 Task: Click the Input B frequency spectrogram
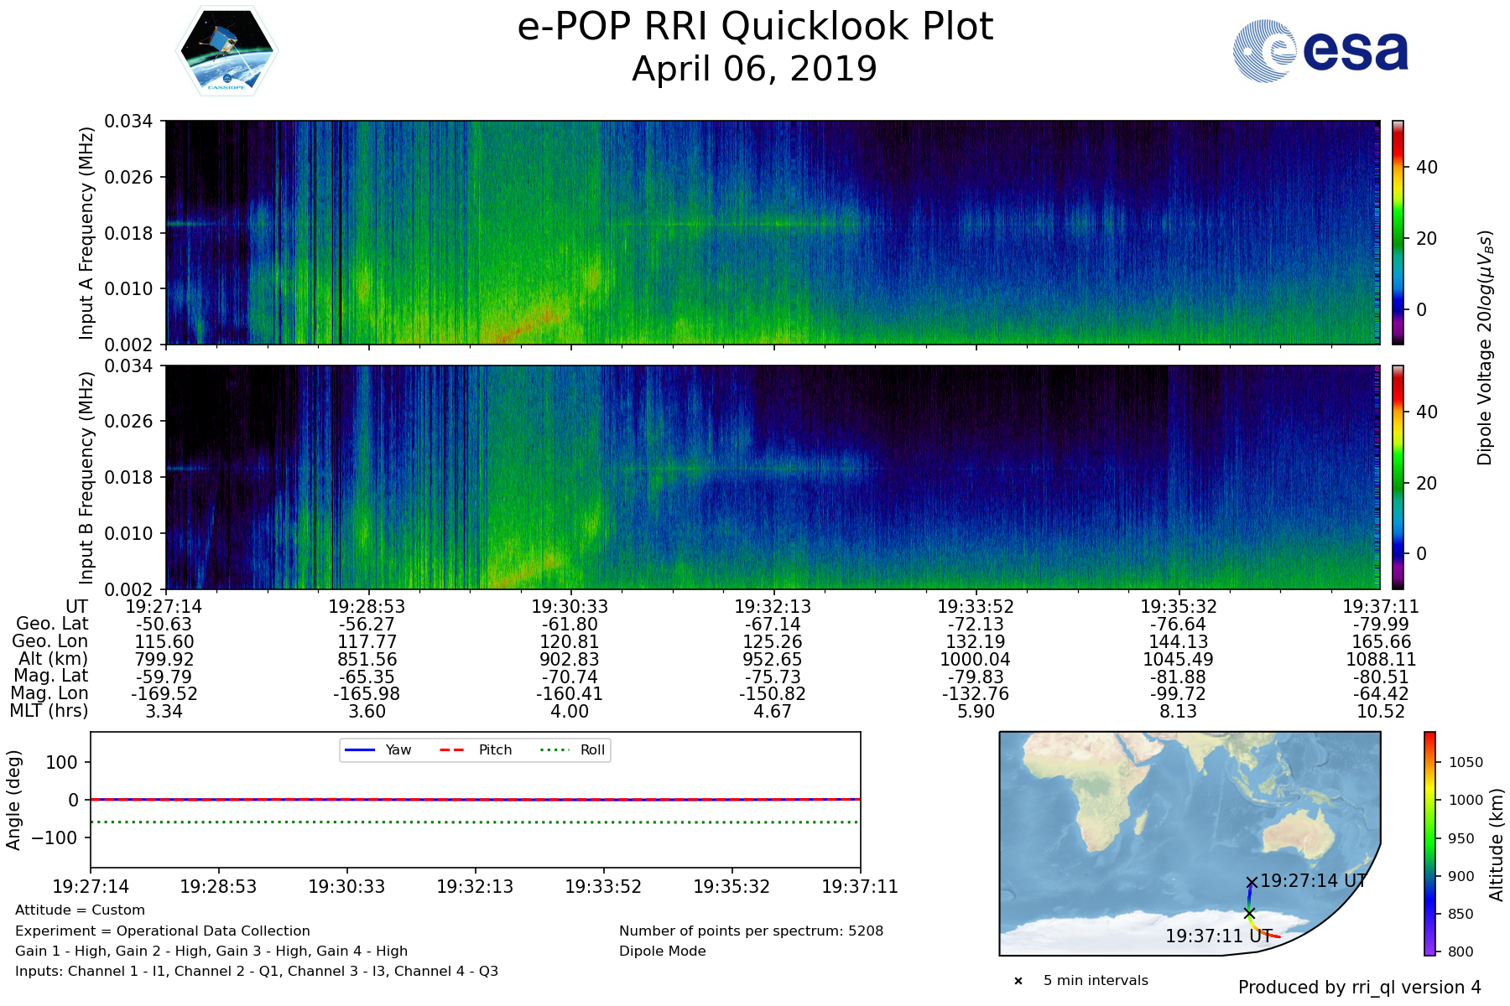click(x=772, y=477)
